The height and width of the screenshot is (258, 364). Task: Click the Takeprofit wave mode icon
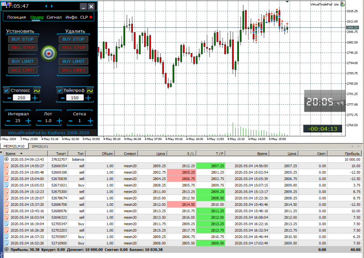tap(90, 91)
